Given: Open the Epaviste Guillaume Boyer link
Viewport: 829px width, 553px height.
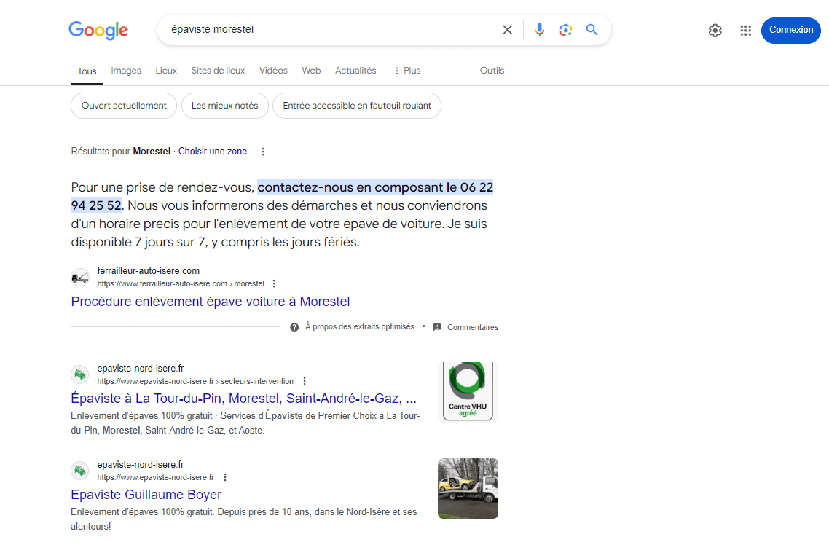Looking at the screenshot, I should tap(146, 494).
